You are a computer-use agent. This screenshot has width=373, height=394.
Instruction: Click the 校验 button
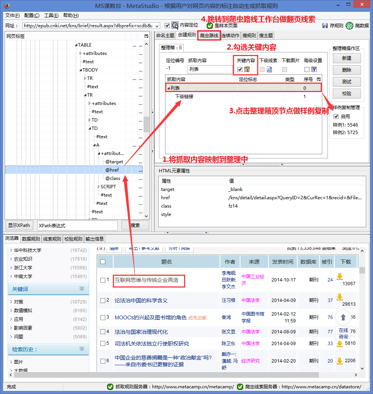[x=346, y=94]
